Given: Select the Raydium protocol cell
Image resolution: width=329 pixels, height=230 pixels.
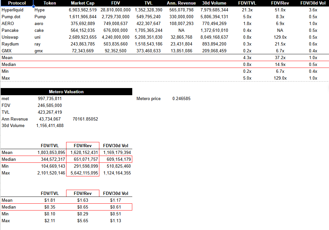Looking at the screenshot, I should pos(10,44).
